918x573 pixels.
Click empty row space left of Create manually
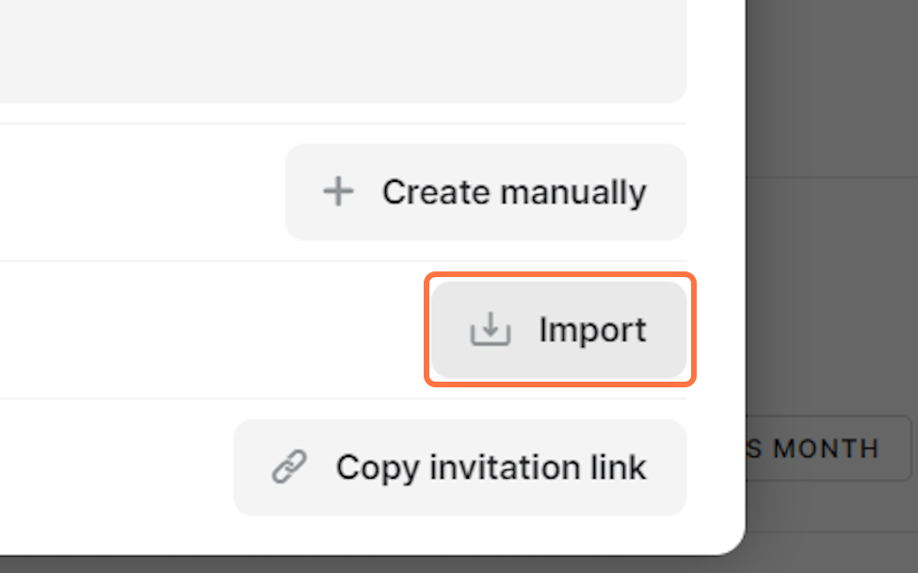coord(141,192)
